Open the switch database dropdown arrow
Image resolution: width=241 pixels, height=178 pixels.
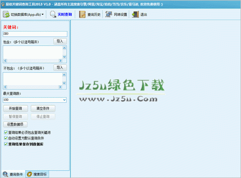point(43,14)
